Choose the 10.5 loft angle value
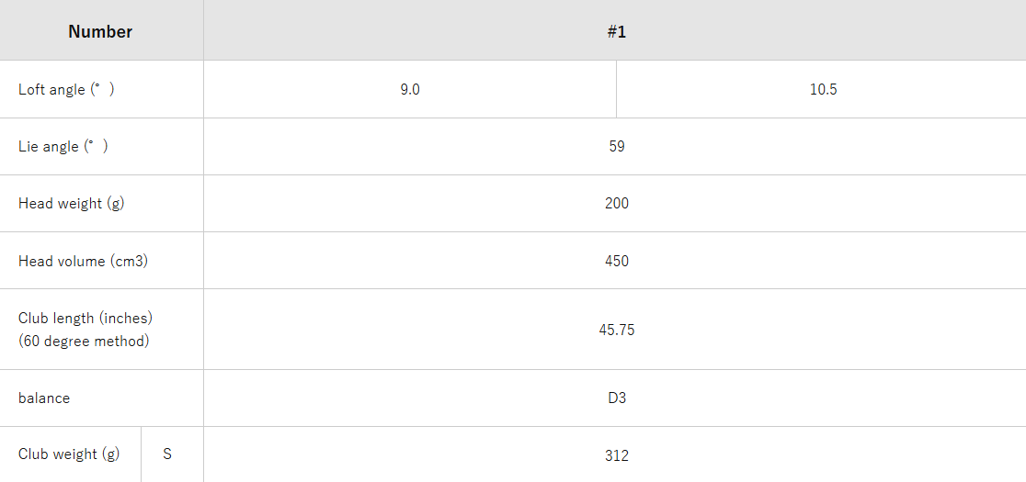The width and height of the screenshot is (1026, 482). click(823, 90)
